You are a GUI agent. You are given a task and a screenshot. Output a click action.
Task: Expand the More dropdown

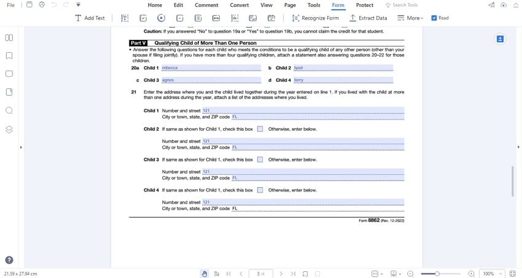[410, 18]
